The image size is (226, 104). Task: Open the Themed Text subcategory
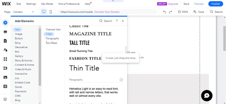pos(53,30)
